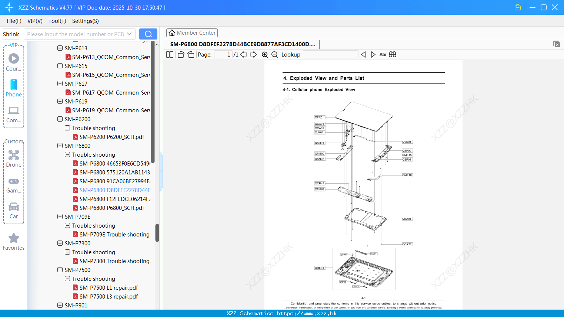Click the yellow VIP bag icon in title bar
The width and height of the screenshot is (564, 317).
(x=518, y=7)
